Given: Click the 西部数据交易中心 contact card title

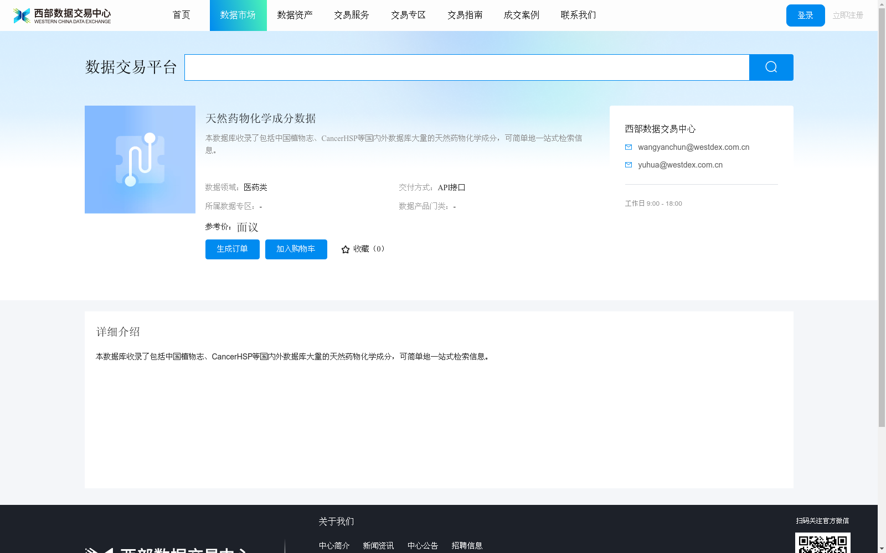Looking at the screenshot, I should point(661,129).
